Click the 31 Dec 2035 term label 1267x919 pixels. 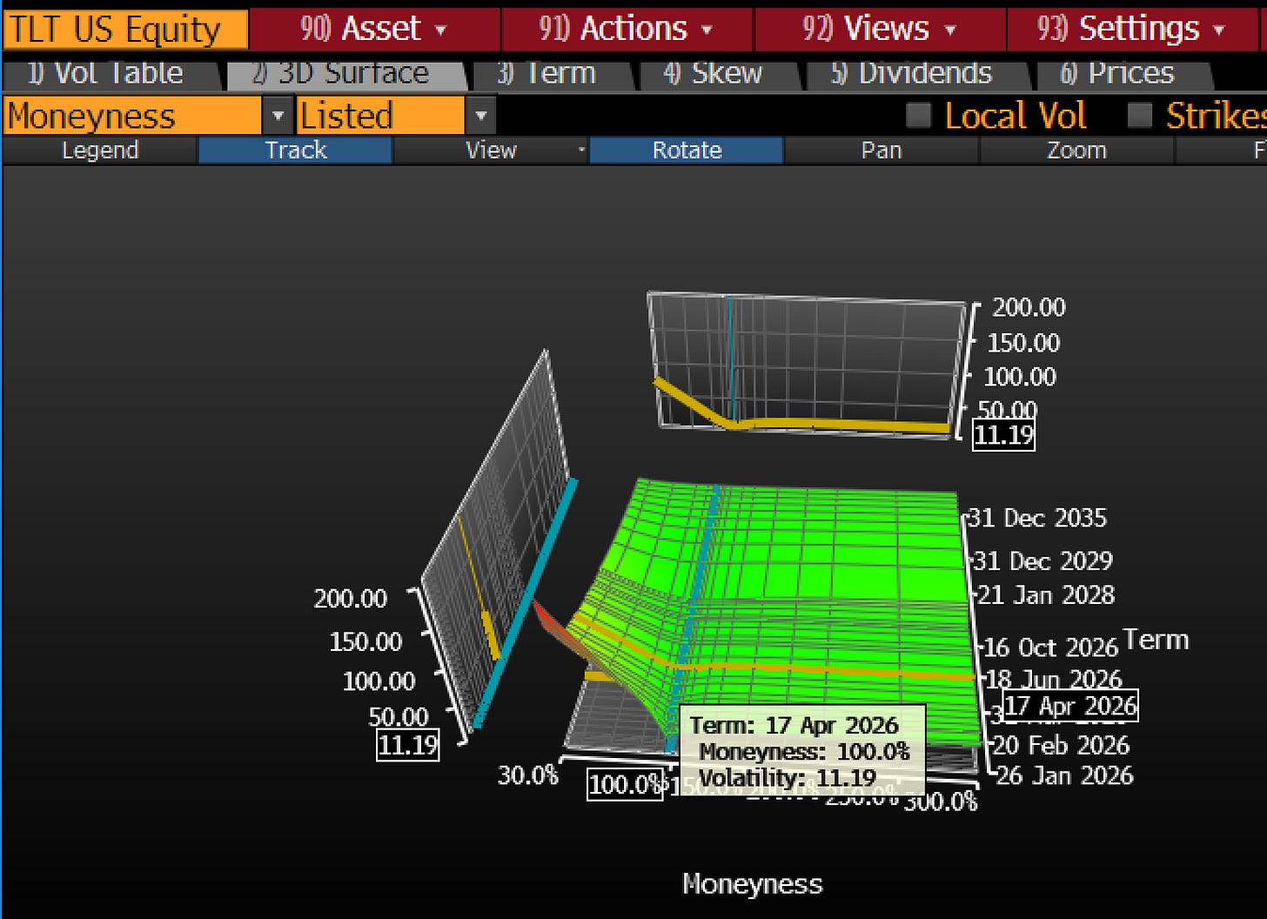1037,518
